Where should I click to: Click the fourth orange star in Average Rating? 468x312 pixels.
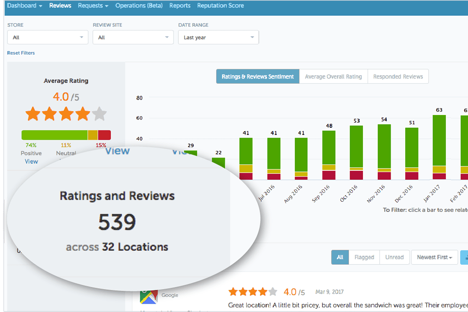82,114
